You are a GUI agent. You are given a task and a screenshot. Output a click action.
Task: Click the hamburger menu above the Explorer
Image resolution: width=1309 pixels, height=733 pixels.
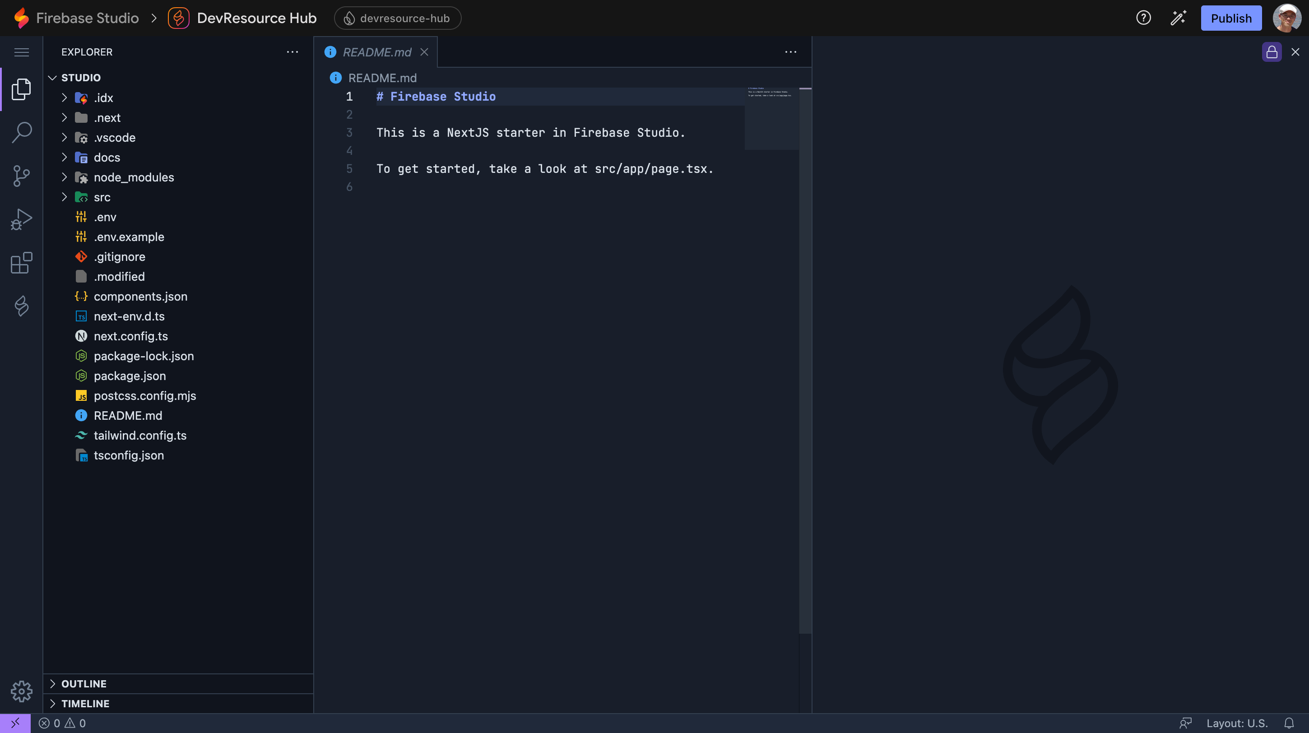[x=21, y=52]
